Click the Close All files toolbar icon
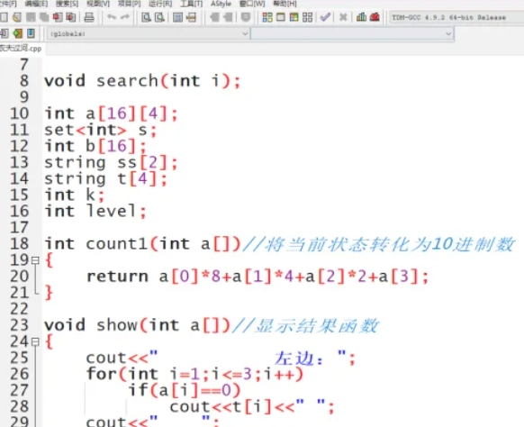This screenshot has width=524, height=427. (x=71, y=17)
